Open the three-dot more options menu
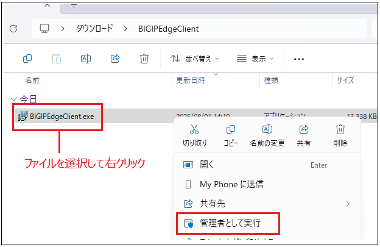The image size is (380, 247). pyautogui.click(x=299, y=59)
